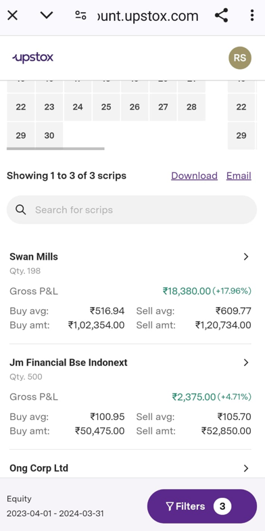Expand Swan Mills details chevron
The width and height of the screenshot is (265, 531).
click(x=246, y=256)
